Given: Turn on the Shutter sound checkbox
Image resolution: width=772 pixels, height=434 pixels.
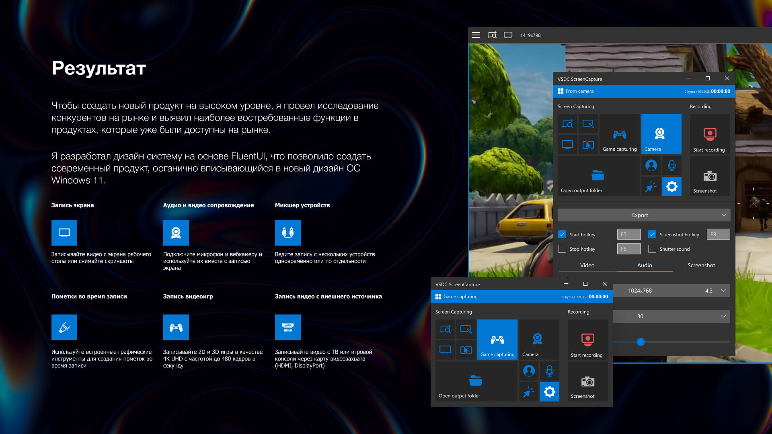Looking at the screenshot, I should (x=652, y=249).
